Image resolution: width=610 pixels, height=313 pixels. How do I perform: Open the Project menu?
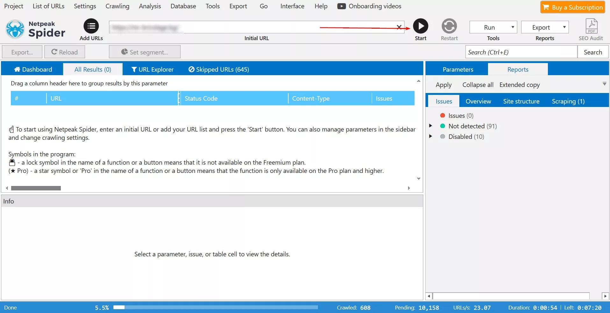14,6
